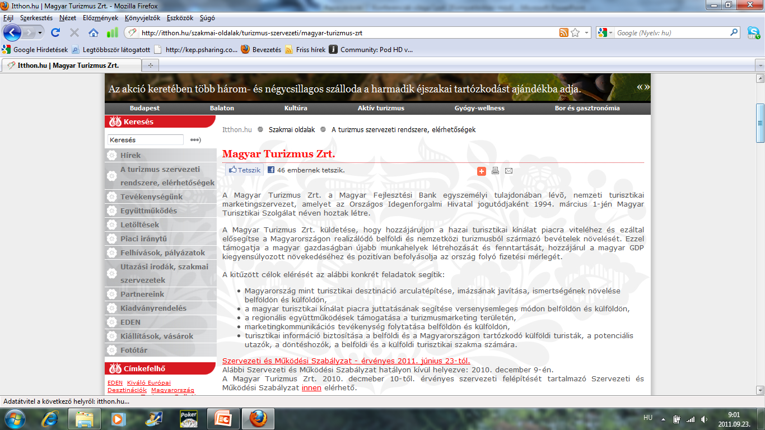Click the orange plus share icon
The image size is (765, 430).
482,171
